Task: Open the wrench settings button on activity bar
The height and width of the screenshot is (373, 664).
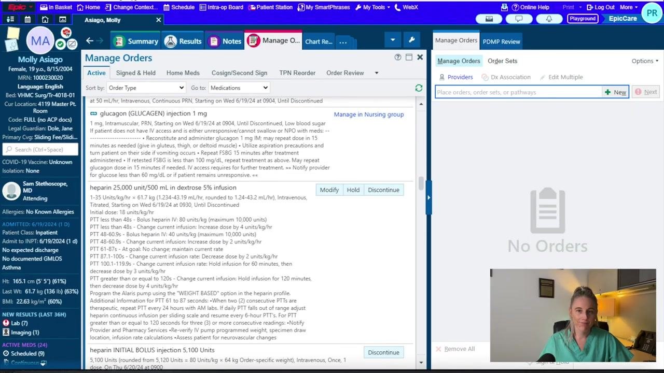Action: (412, 40)
